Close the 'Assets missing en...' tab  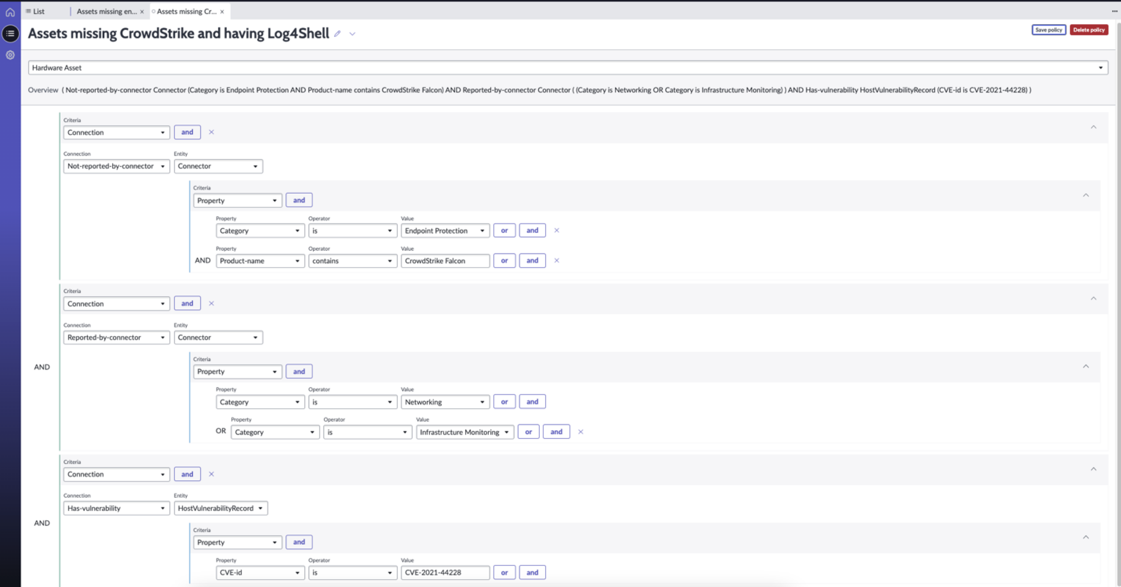142,12
